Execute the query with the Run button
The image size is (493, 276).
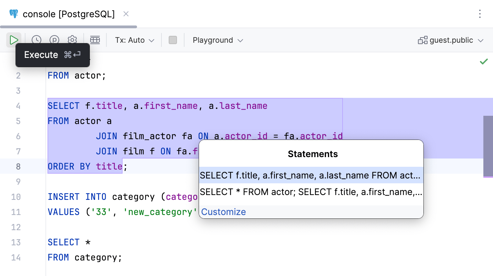pos(14,40)
